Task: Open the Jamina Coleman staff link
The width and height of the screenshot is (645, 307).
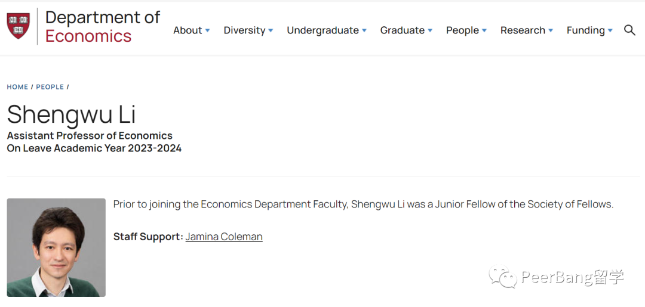Action: (x=224, y=237)
